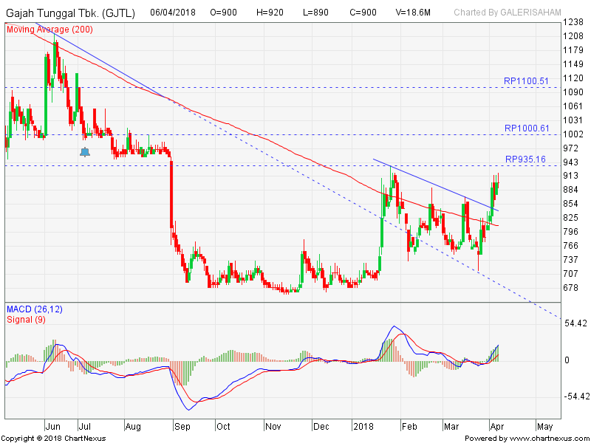Select the V=18.6M volume value

(x=414, y=13)
